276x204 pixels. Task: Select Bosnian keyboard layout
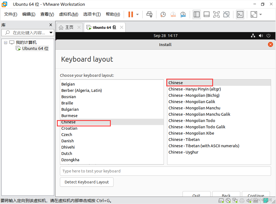[112, 97]
